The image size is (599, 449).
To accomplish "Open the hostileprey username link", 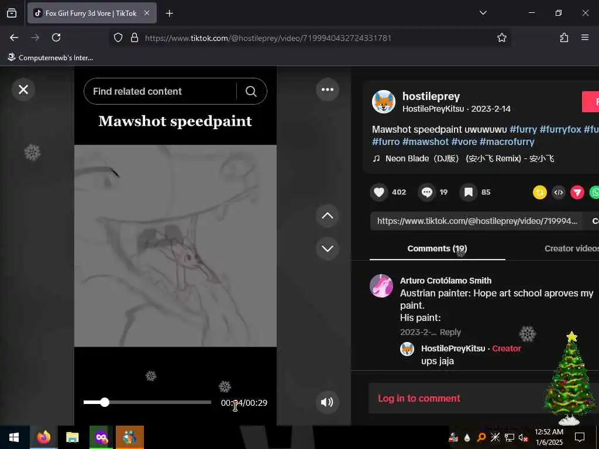I will 431,96.
